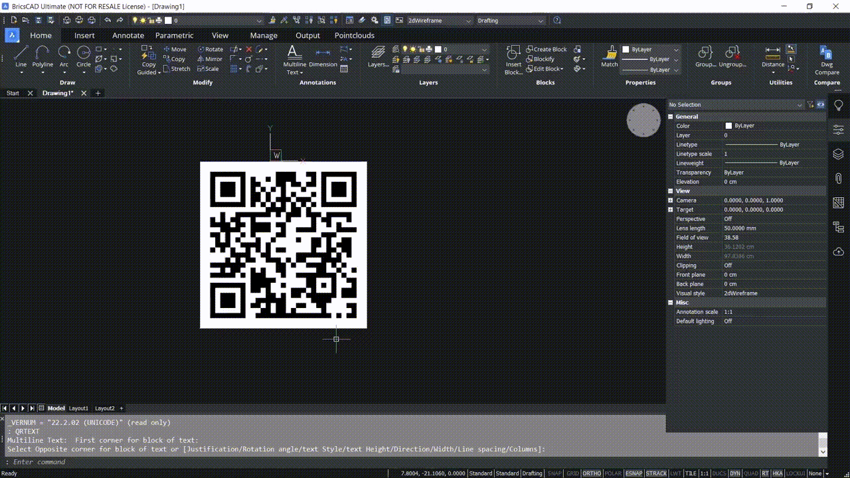Select the Line drawing tool

click(x=21, y=56)
